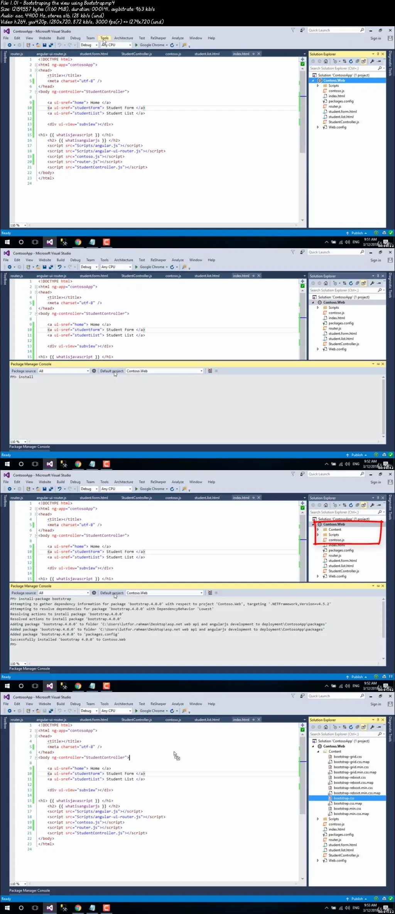The width and height of the screenshot is (395, 914).
Task: Open the Architecture menu in the bottom frame
Action: point(123,704)
